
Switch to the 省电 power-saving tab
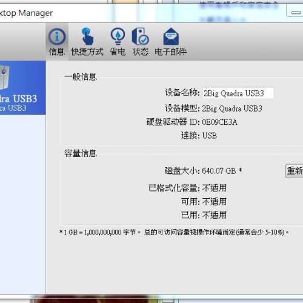(x=118, y=42)
